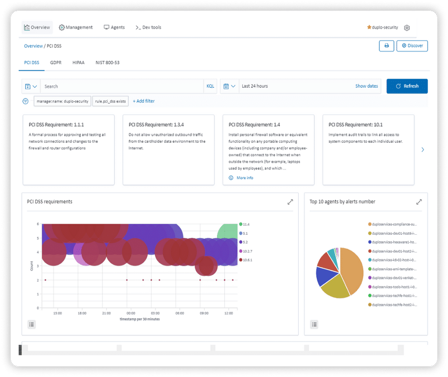Expand the PCI DSS requirements chart
448x377 pixels.
coord(290,202)
